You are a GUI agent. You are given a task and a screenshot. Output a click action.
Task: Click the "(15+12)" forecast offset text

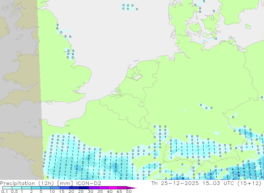pos(249,183)
